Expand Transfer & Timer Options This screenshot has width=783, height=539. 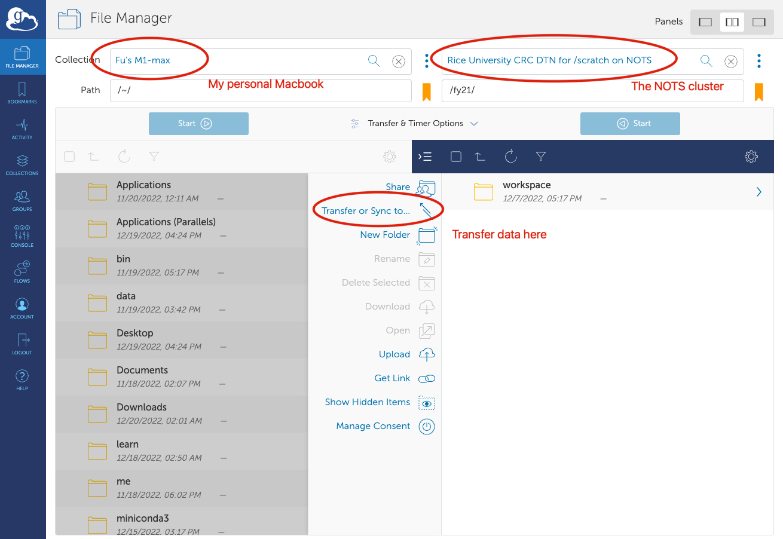[x=414, y=124]
